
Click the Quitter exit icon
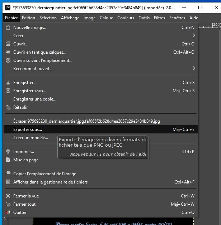[8, 212]
